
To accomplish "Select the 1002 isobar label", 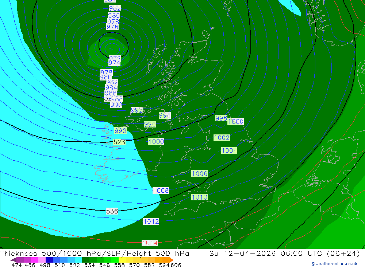I will (x=222, y=138).
